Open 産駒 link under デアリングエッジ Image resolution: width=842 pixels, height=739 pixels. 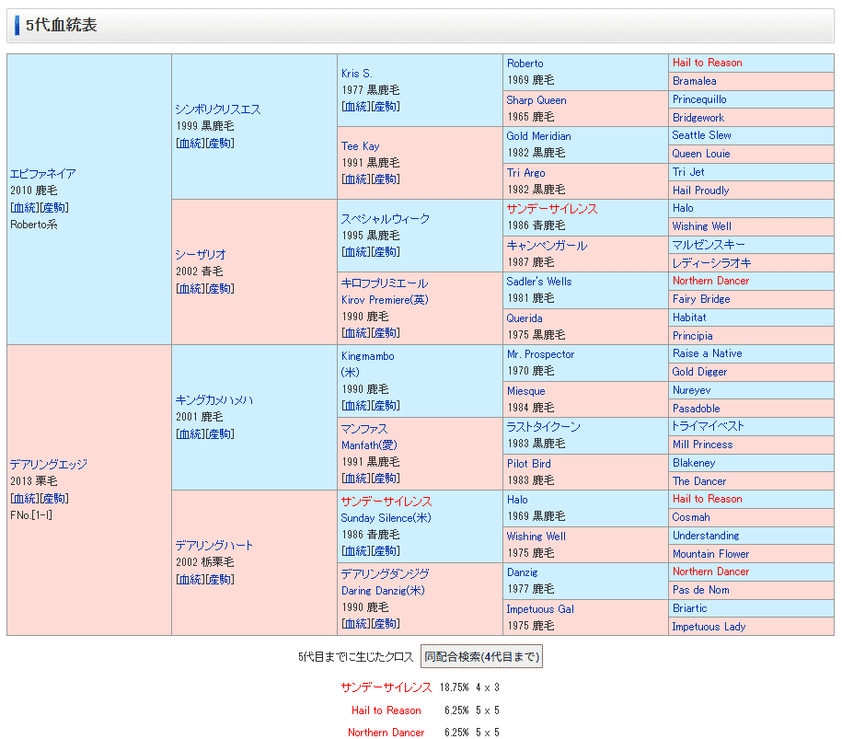(53, 498)
